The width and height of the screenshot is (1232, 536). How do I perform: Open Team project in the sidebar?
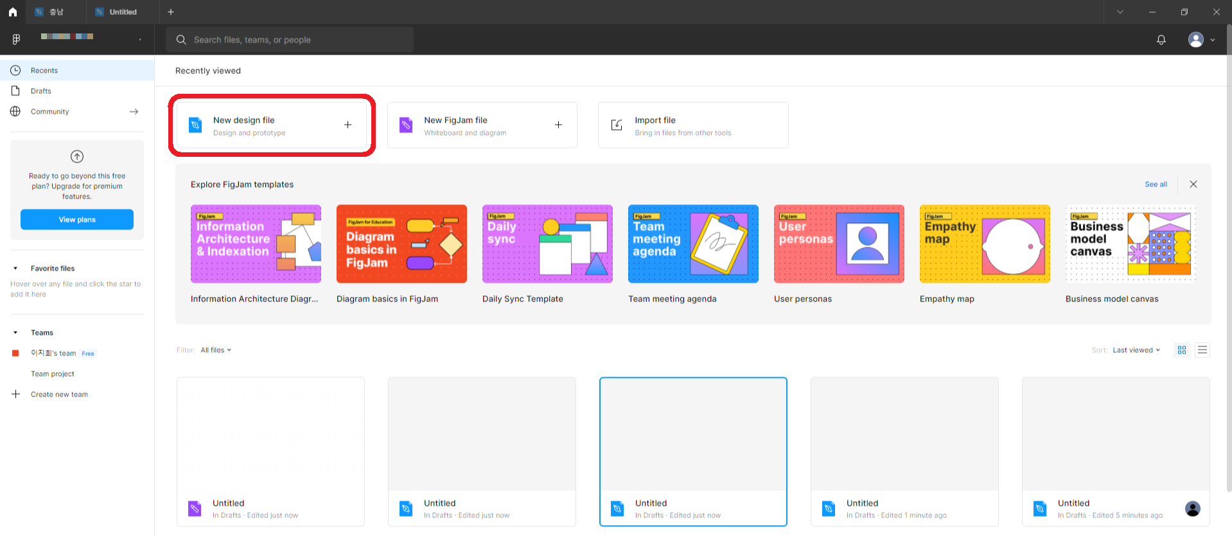(53, 373)
